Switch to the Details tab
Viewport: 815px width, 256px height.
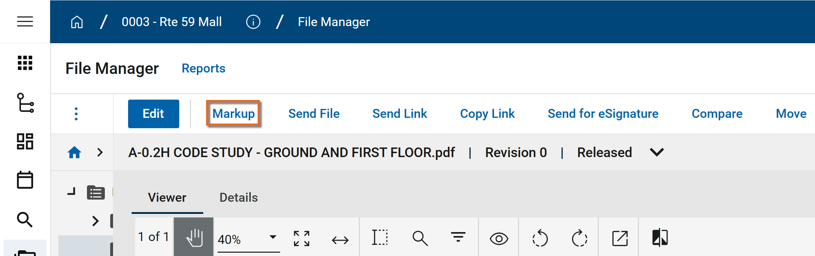click(x=239, y=197)
